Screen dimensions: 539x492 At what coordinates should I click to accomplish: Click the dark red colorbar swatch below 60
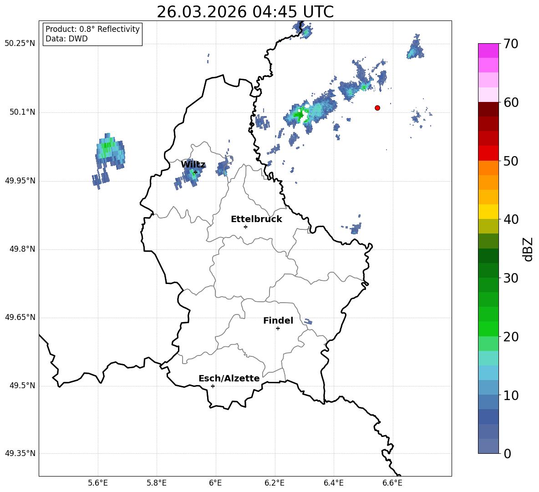click(488, 109)
